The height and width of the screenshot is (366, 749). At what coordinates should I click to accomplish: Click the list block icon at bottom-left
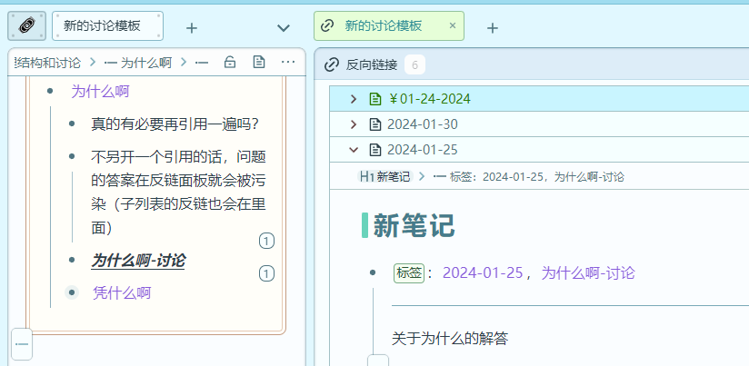[x=22, y=344]
